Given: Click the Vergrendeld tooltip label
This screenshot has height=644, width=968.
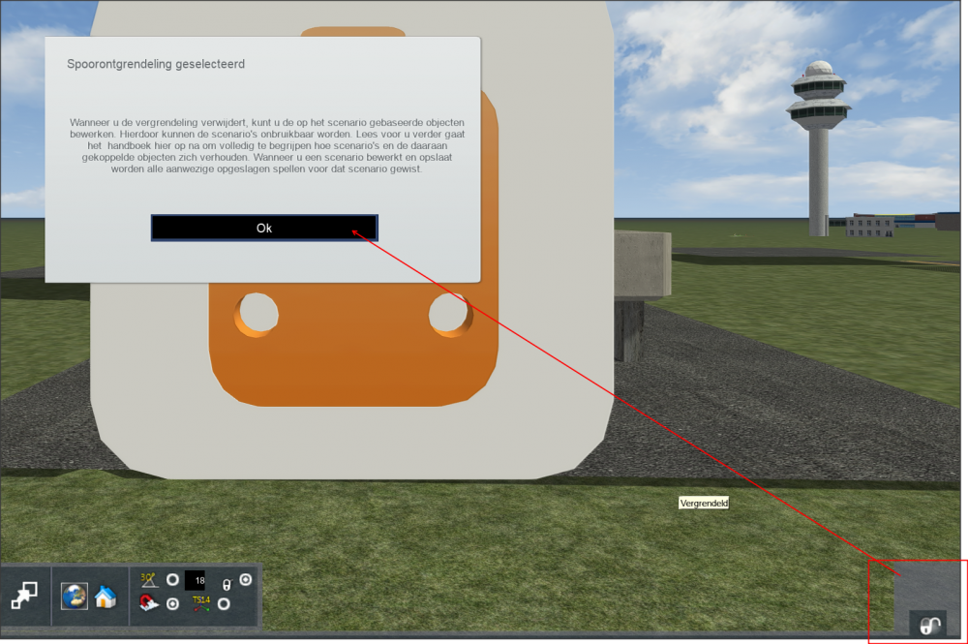Looking at the screenshot, I should click(704, 504).
